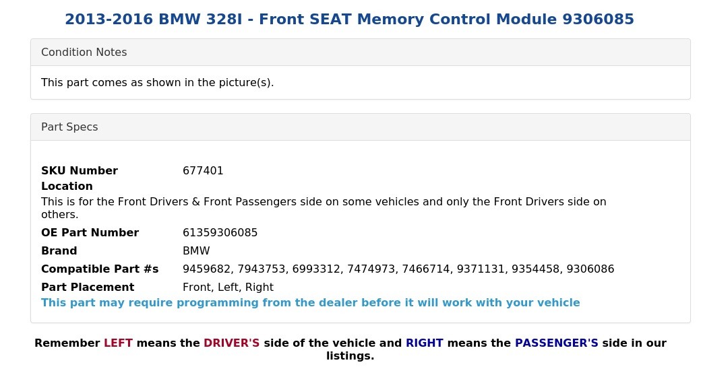The height and width of the screenshot is (373, 701).
Task: Click the blue dealer programming notice
Action: 311,303
